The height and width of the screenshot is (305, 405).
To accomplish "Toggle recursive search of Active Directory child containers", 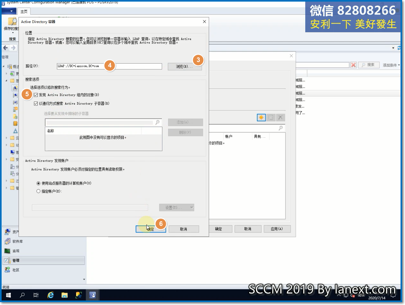I will click(36, 103).
